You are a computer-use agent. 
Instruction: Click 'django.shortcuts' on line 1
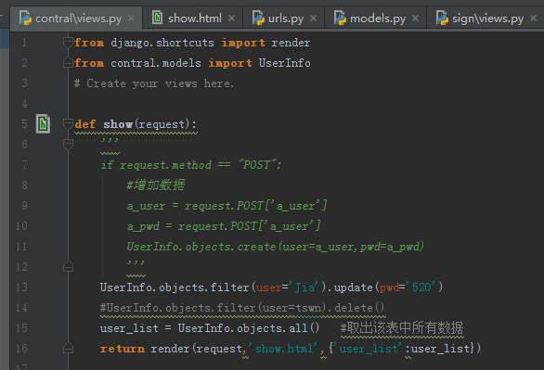click(x=162, y=43)
